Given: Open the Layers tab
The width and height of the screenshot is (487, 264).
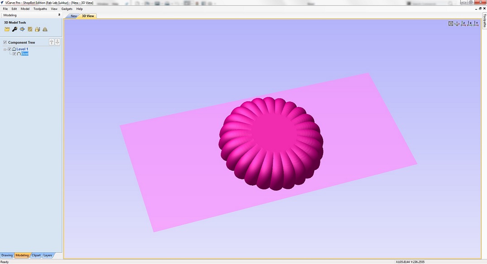Looking at the screenshot, I should pos(48,255).
